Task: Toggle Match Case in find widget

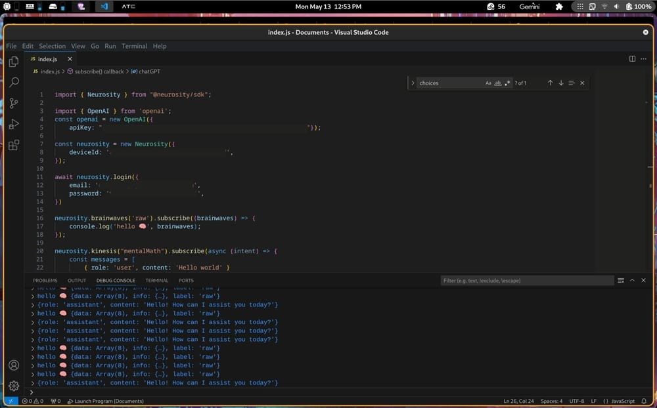Action: 488,83
